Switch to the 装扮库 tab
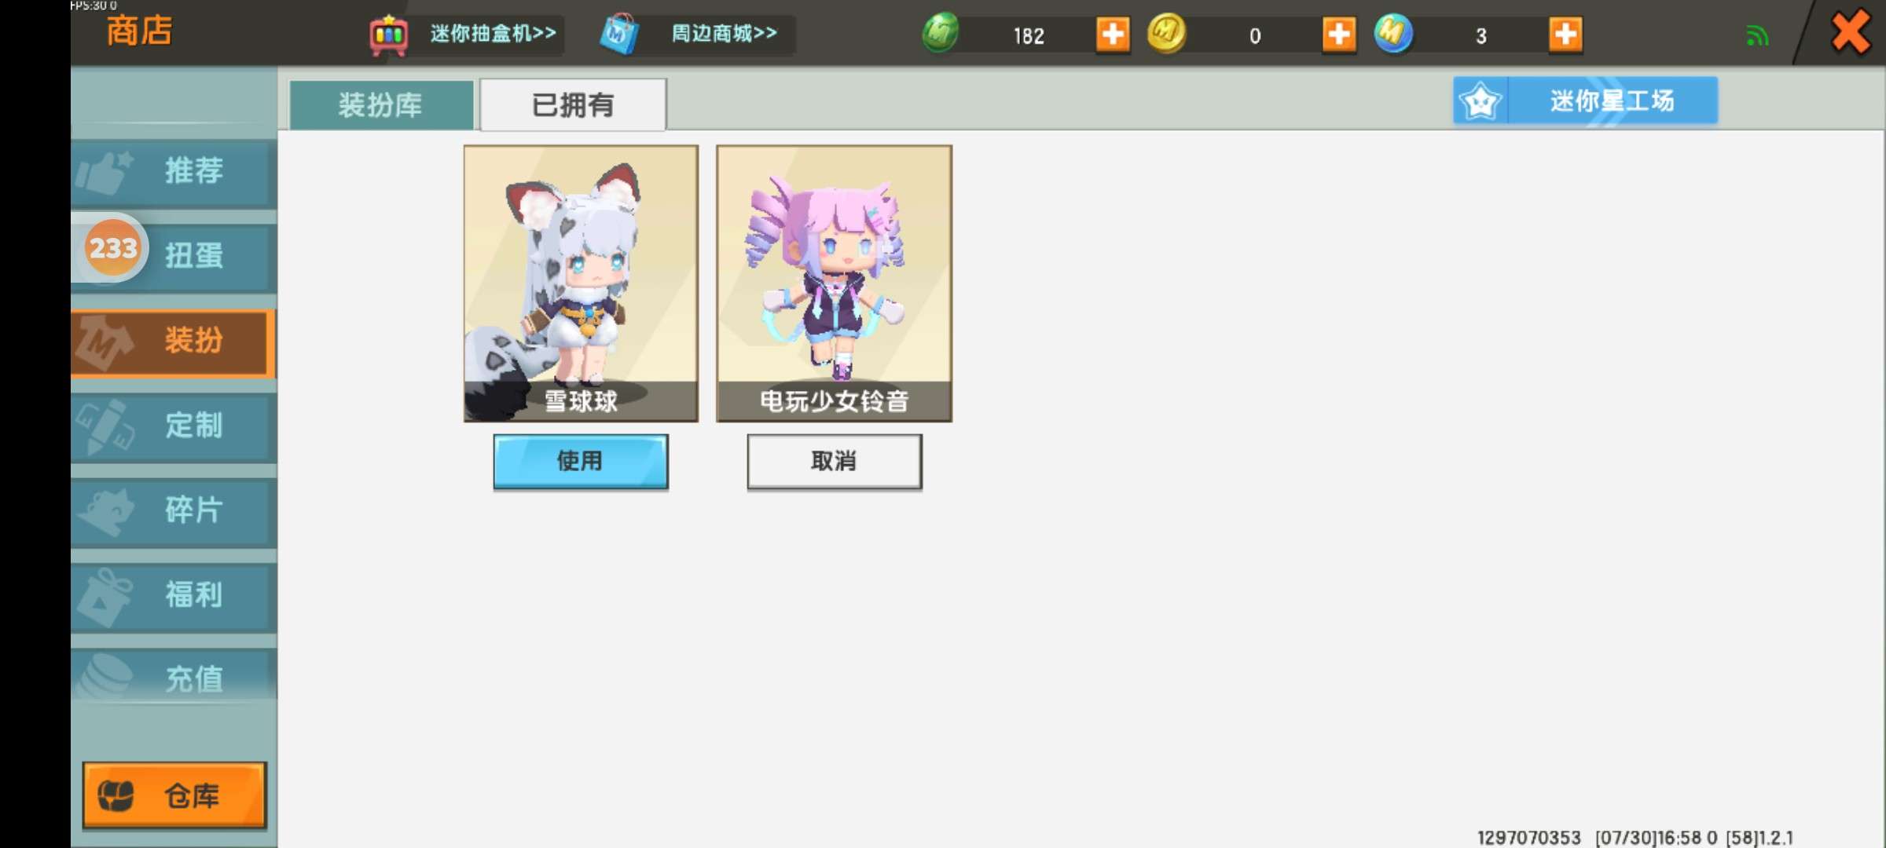 pyautogui.click(x=381, y=104)
